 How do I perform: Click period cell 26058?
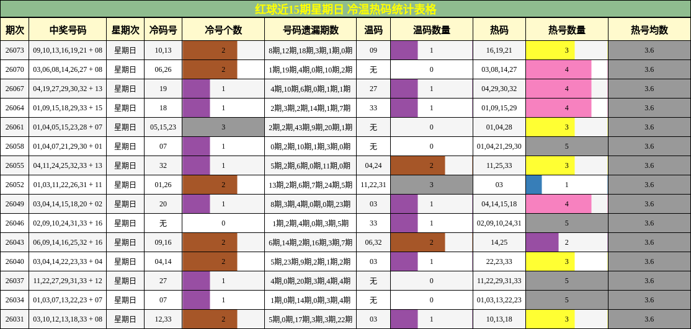point(14,146)
